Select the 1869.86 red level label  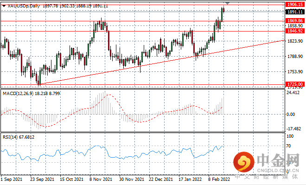295,21
